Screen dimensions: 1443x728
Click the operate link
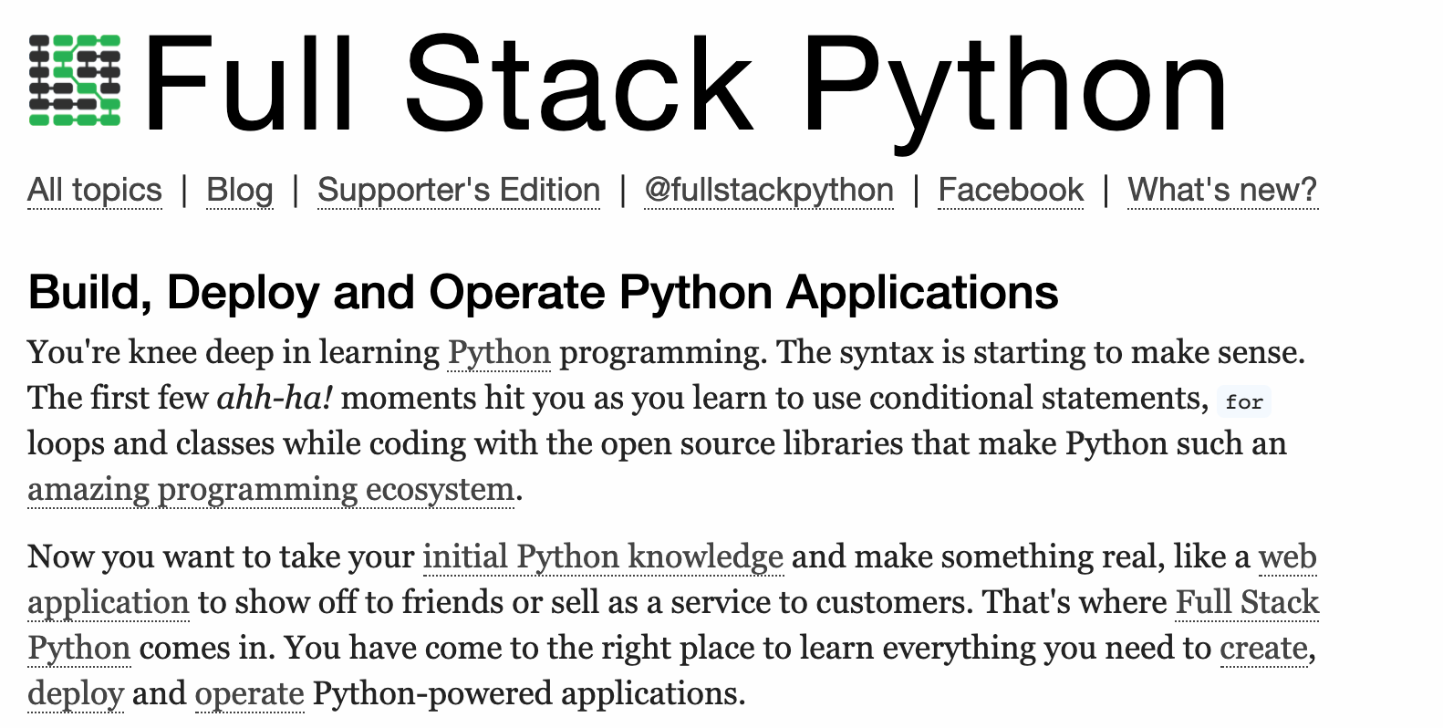249,694
